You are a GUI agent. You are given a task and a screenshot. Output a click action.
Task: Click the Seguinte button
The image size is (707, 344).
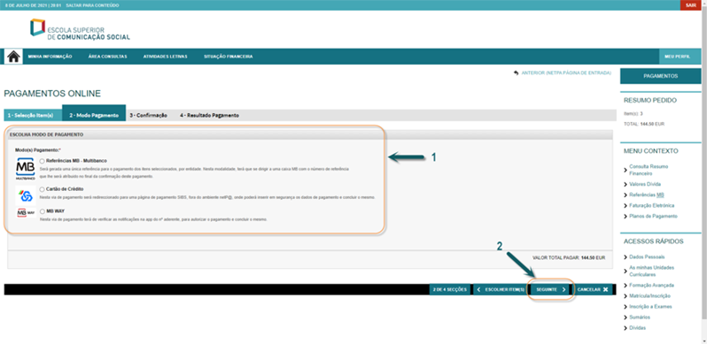click(x=551, y=289)
